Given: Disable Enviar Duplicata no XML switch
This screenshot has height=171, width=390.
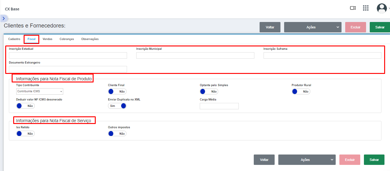Looking at the screenshot, I should [117, 106].
